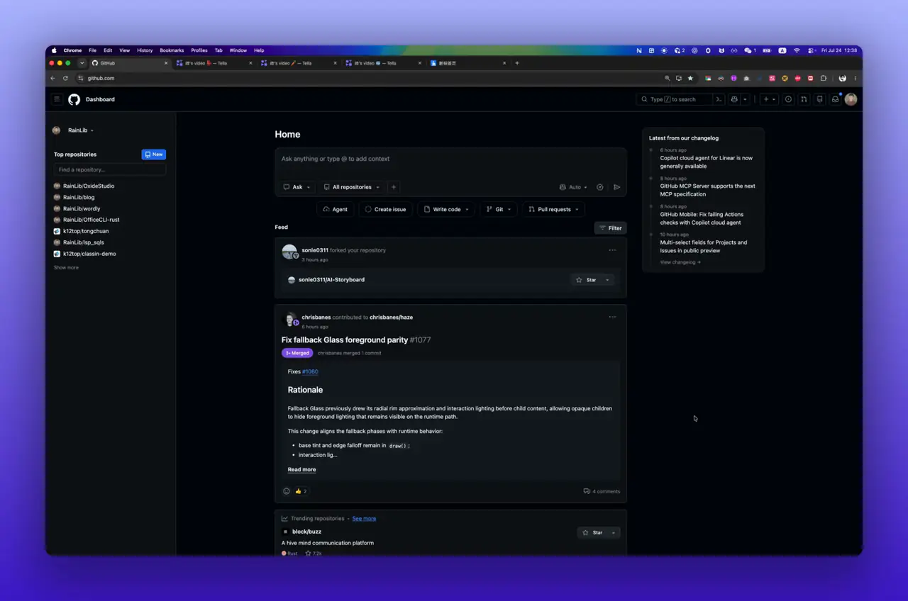The image size is (908, 601).
Task: Open a new Chrome tab with the plus button
Action: [x=516, y=63]
